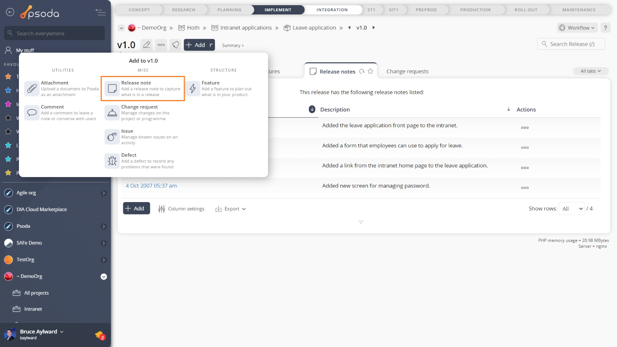
Task: Open the 4 Oct 2007 05:37 am link
Action: pyautogui.click(x=151, y=186)
